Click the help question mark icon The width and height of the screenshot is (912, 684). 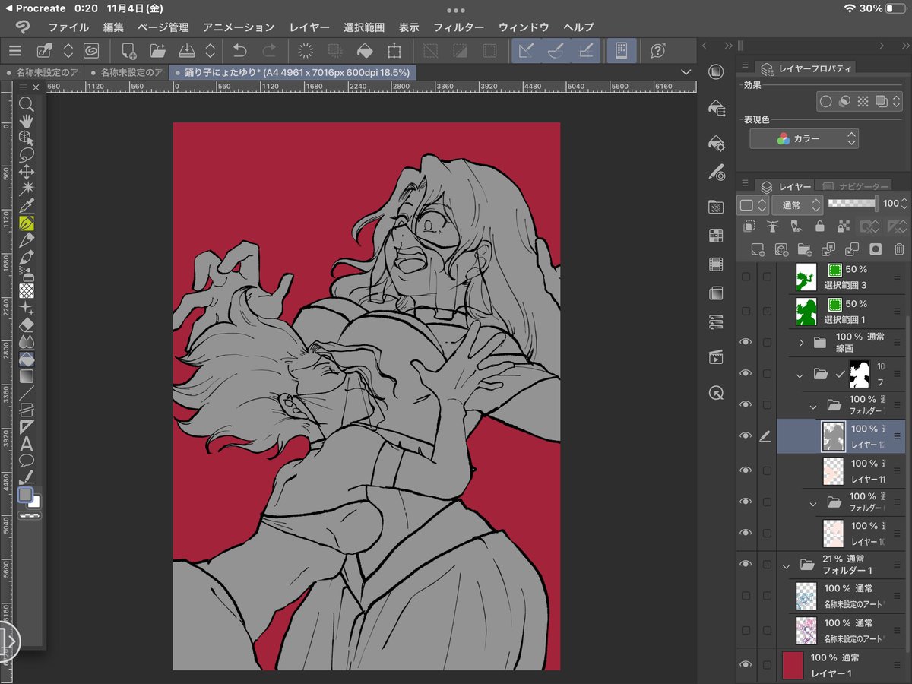658,51
